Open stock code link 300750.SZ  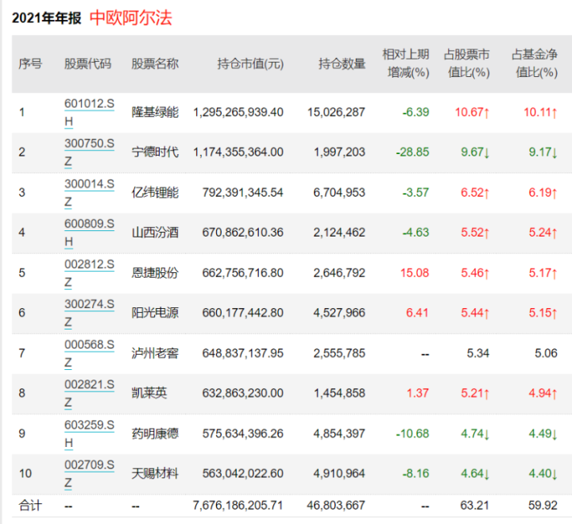[x=89, y=152]
